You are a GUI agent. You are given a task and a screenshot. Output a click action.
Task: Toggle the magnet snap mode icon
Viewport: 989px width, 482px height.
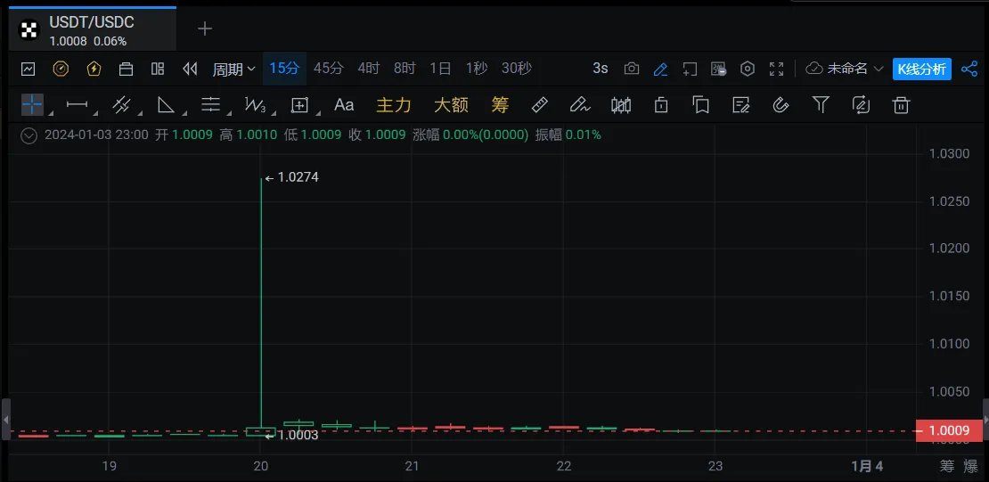[781, 105]
